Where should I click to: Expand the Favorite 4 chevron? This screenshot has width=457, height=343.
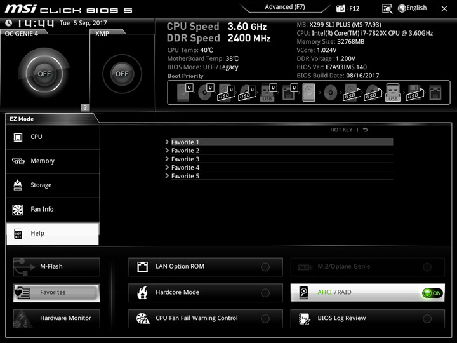(x=167, y=167)
